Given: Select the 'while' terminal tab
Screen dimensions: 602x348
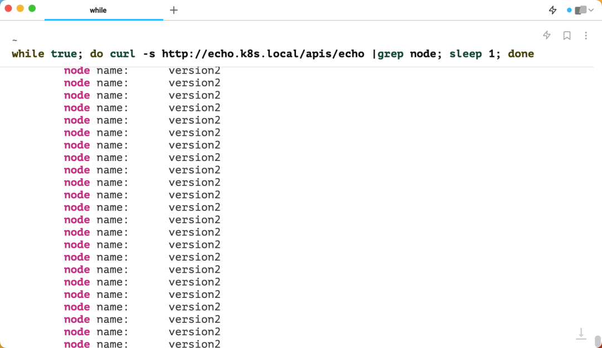Looking at the screenshot, I should coord(104,11).
